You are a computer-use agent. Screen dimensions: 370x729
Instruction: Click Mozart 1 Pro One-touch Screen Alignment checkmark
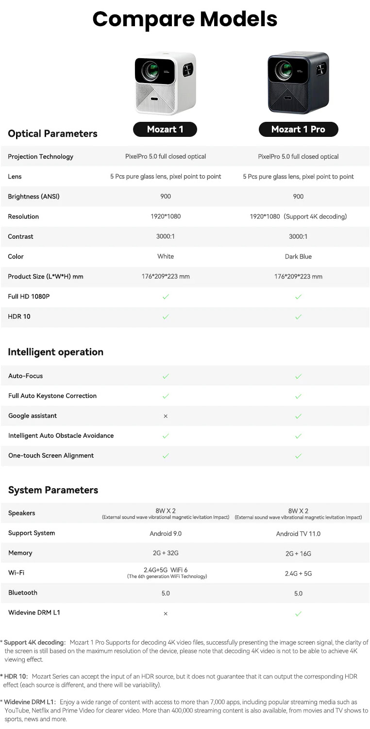coord(298,456)
